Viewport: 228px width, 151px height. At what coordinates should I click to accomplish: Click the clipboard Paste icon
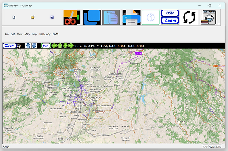pyautogui.click(x=111, y=17)
